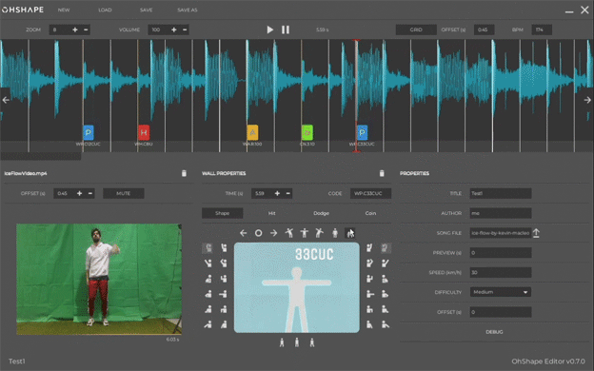
Task: Open the LOAD menu item
Action: (105, 10)
